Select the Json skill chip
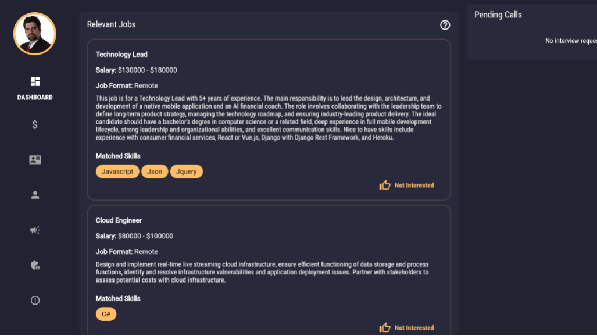The image size is (597, 336). coord(155,171)
